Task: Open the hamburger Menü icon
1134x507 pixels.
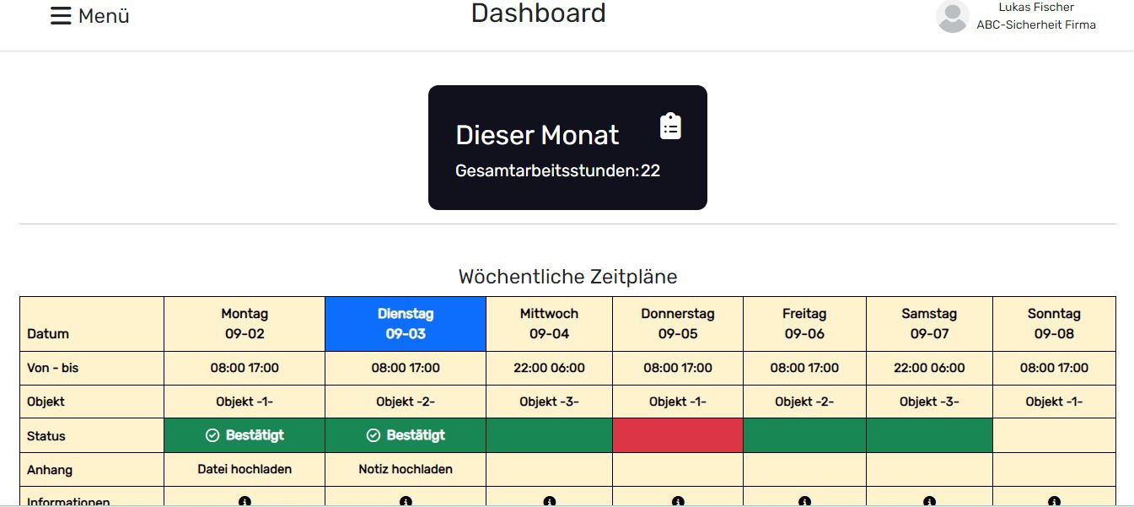Action: click(x=61, y=16)
